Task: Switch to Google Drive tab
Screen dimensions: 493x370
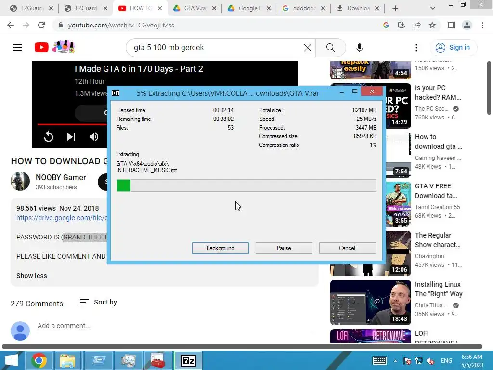Action: 249,8
